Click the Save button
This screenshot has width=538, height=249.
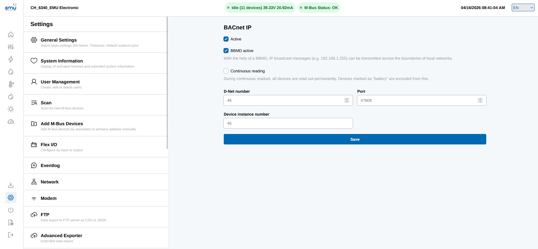355,139
